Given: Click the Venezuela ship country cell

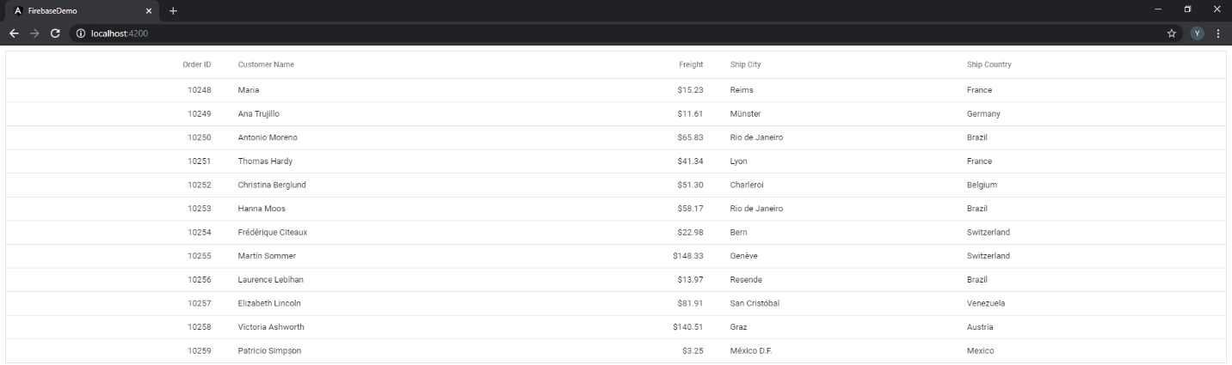Looking at the screenshot, I should 986,303.
